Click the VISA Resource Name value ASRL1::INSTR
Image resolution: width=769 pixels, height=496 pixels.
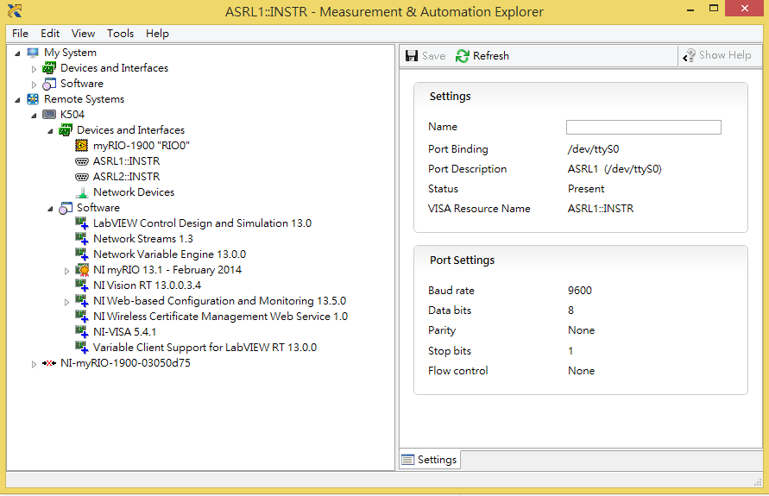click(601, 209)
